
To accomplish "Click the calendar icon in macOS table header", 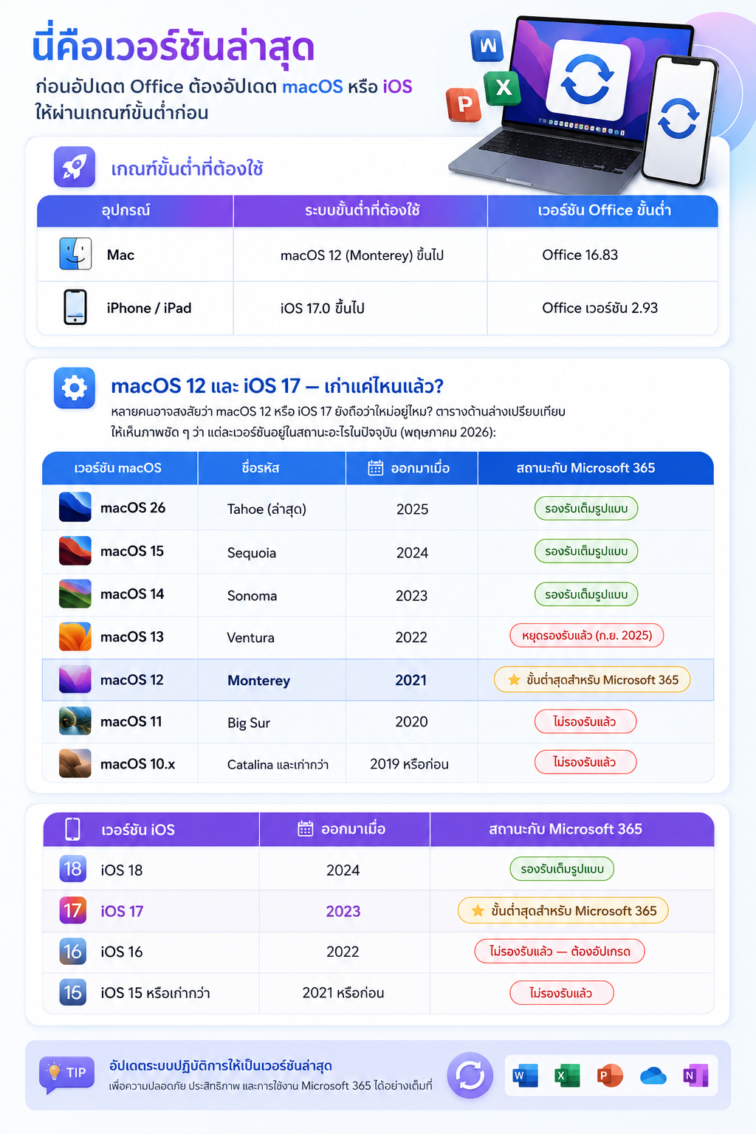I will 376,468.
